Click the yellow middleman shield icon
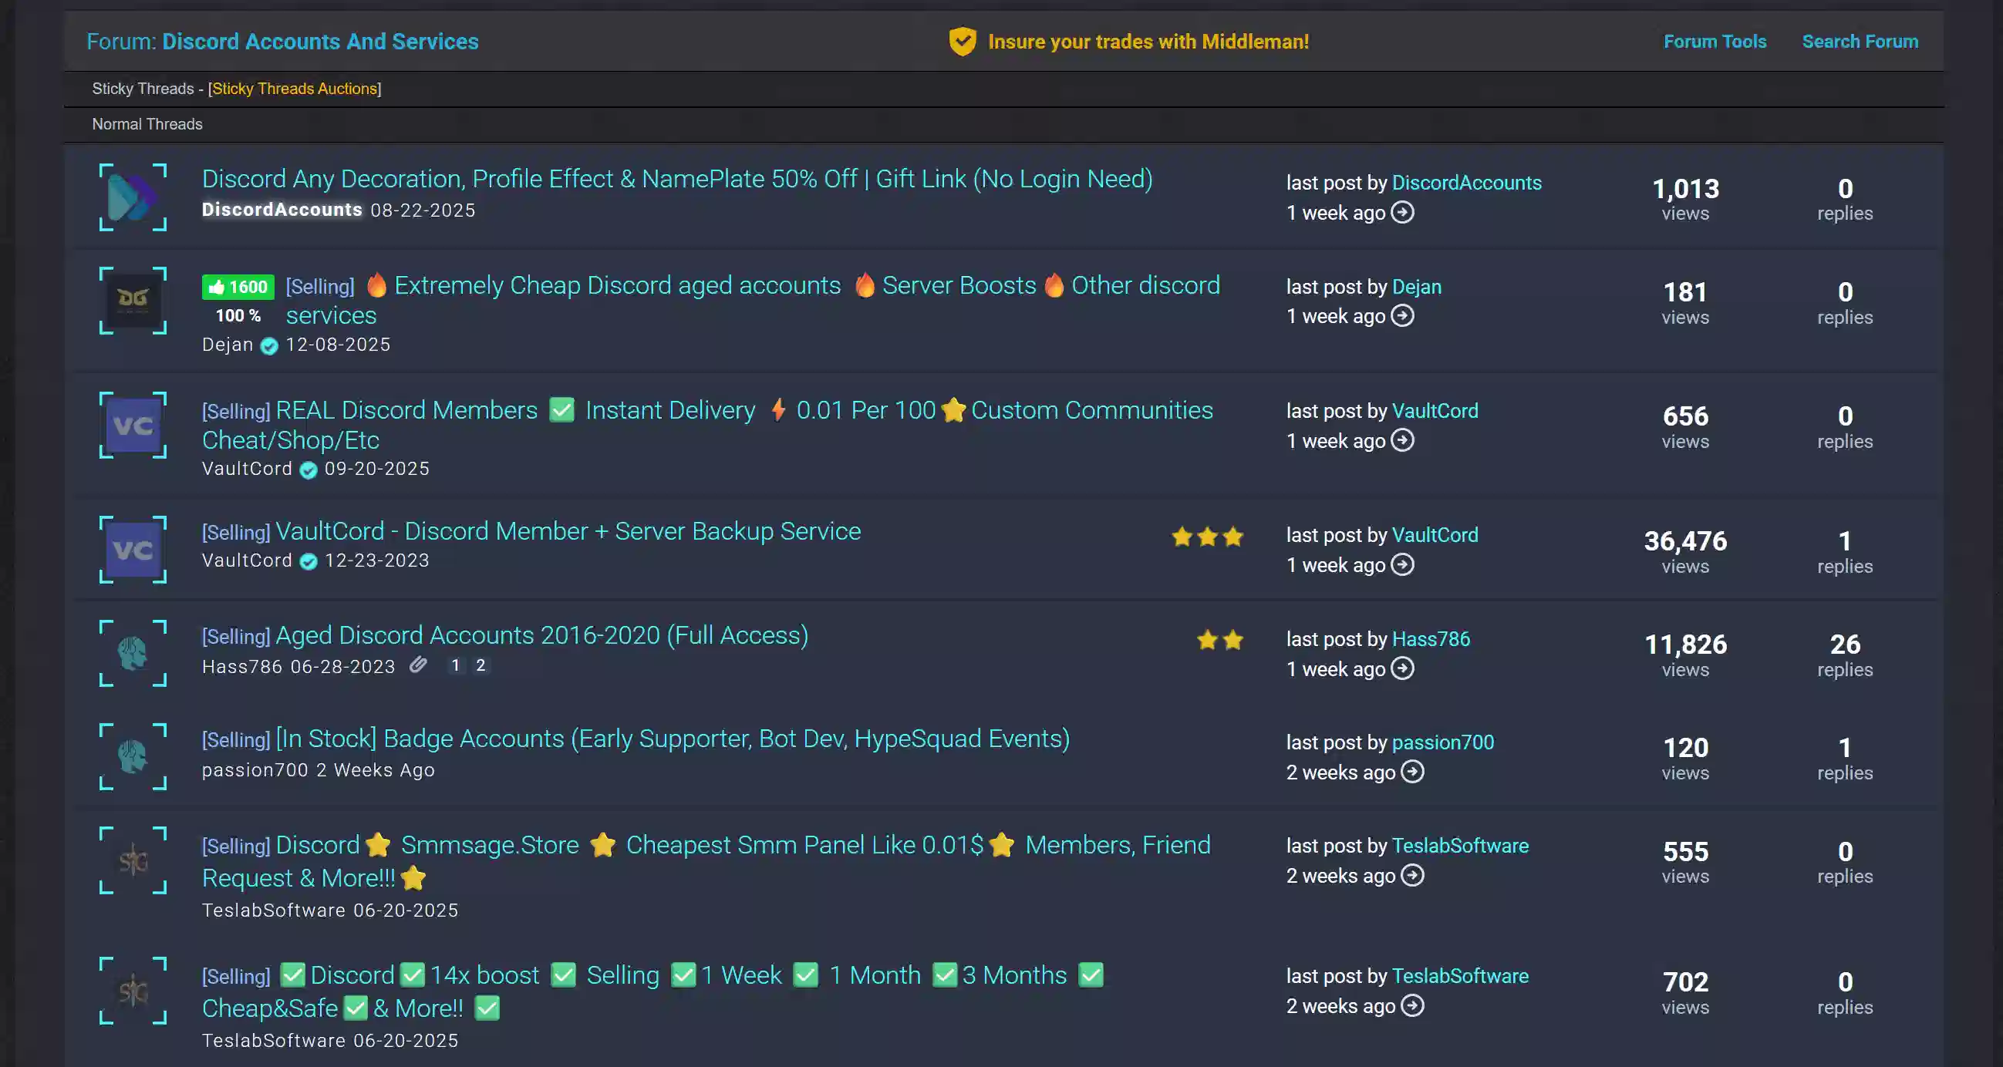 coord(963,41)
